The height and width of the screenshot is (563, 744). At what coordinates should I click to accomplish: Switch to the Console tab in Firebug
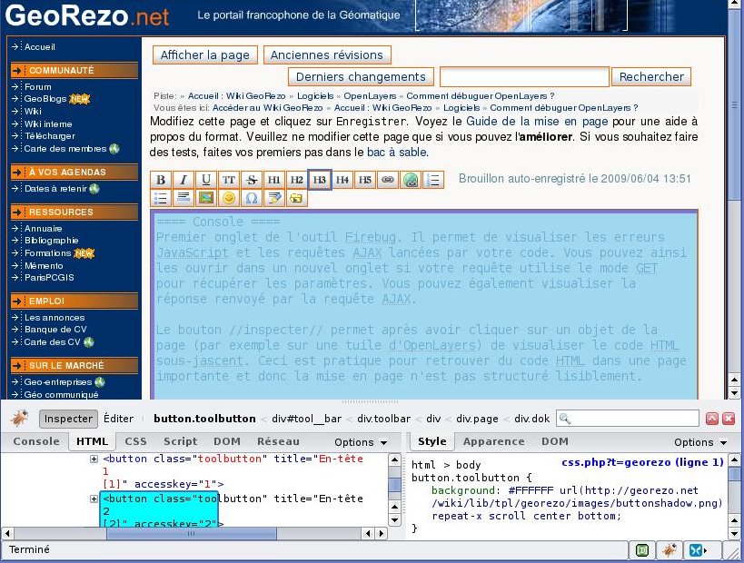[35, 441]
